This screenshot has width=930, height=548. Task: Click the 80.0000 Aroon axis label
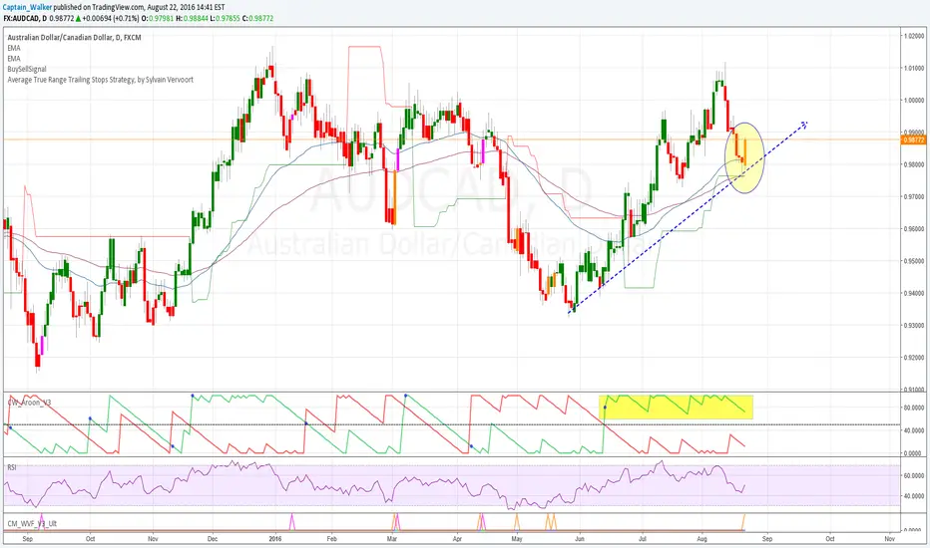coord(914,408)
